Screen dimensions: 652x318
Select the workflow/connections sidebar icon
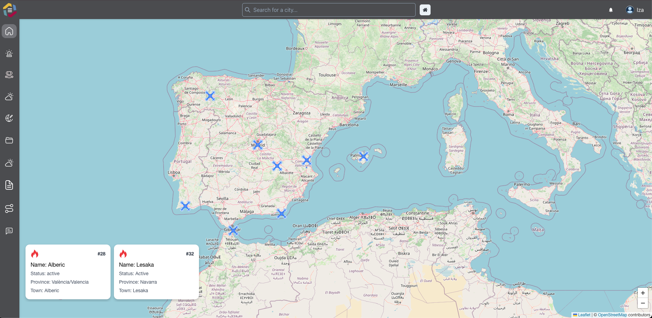point(9,208)
